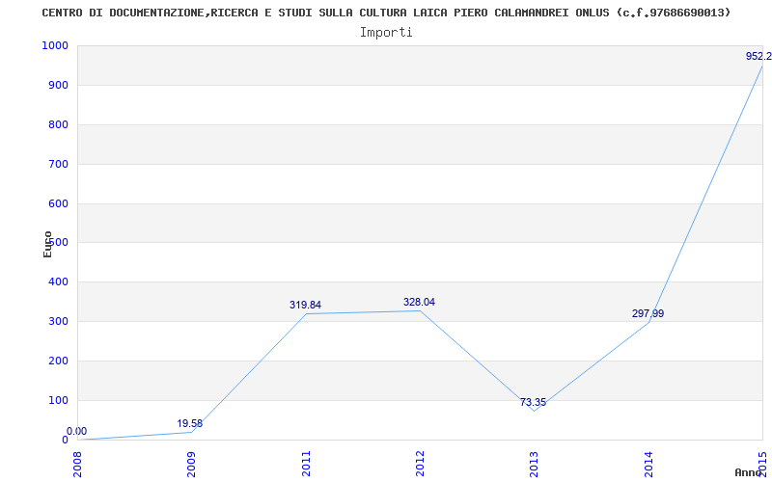The width and height of the screenshot is (772, 482).
Task: Click the 800 y-axis value
Action: click(x=58, y=124)
